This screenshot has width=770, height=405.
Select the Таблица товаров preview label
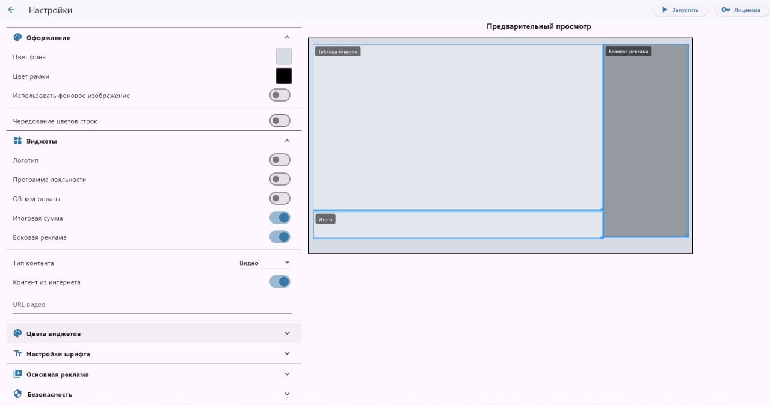(337, 52)
